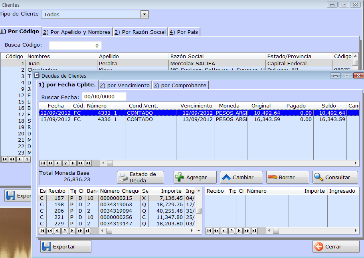Jump to first record in debts grid
The image size is (364, 258).
point(42,163)
